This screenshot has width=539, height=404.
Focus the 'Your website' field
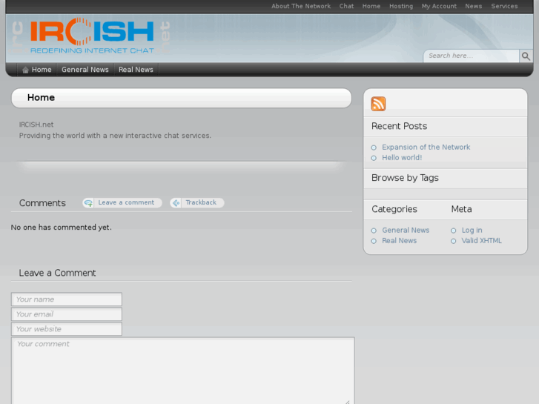[x=67, y=329]
